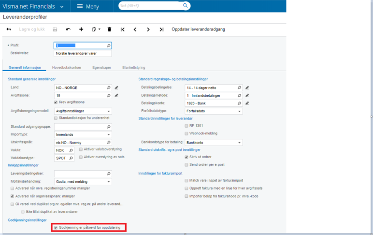Open lookup for Betalingsmetode field

[239, 95]
